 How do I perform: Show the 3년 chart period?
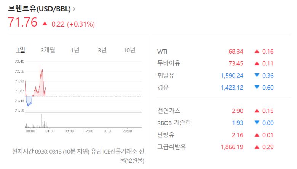click(x=102, y=50)
